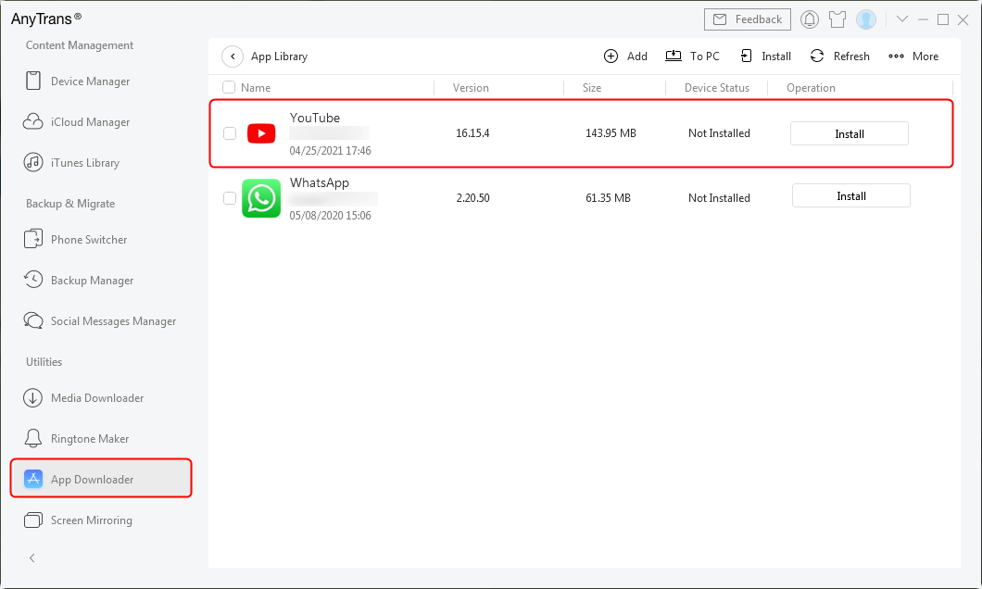Click the WhatsApp app icon
This screenshot has height=589, width=982.
point(261,198)
